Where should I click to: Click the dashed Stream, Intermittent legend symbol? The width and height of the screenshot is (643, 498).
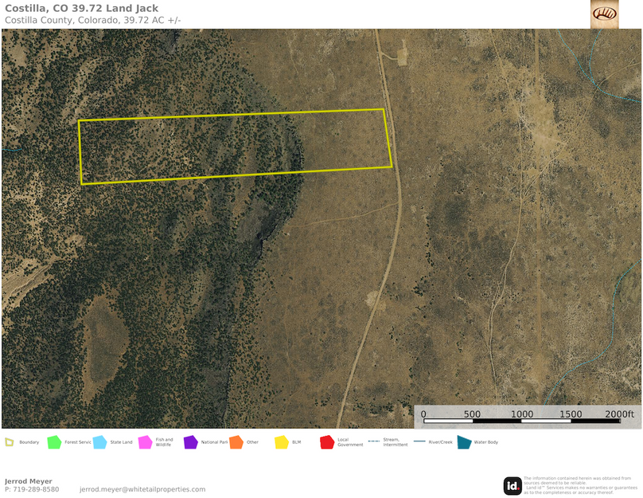click(x=376, y=440)
